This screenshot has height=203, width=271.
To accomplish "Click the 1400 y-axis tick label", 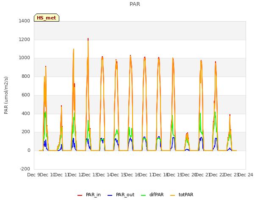I will click(x=25, y=21).
